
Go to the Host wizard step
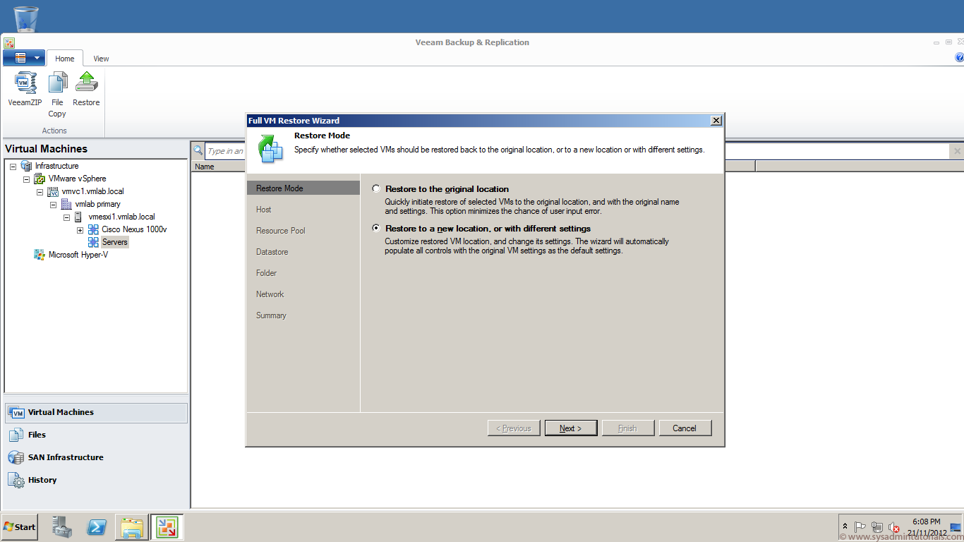pyautogui.click(x=264, y=210)
